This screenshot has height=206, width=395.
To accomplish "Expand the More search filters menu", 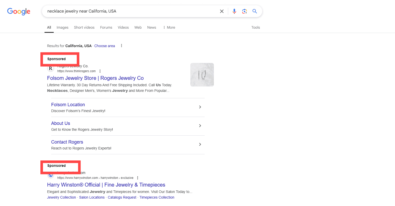I will (x=169, y=27).
